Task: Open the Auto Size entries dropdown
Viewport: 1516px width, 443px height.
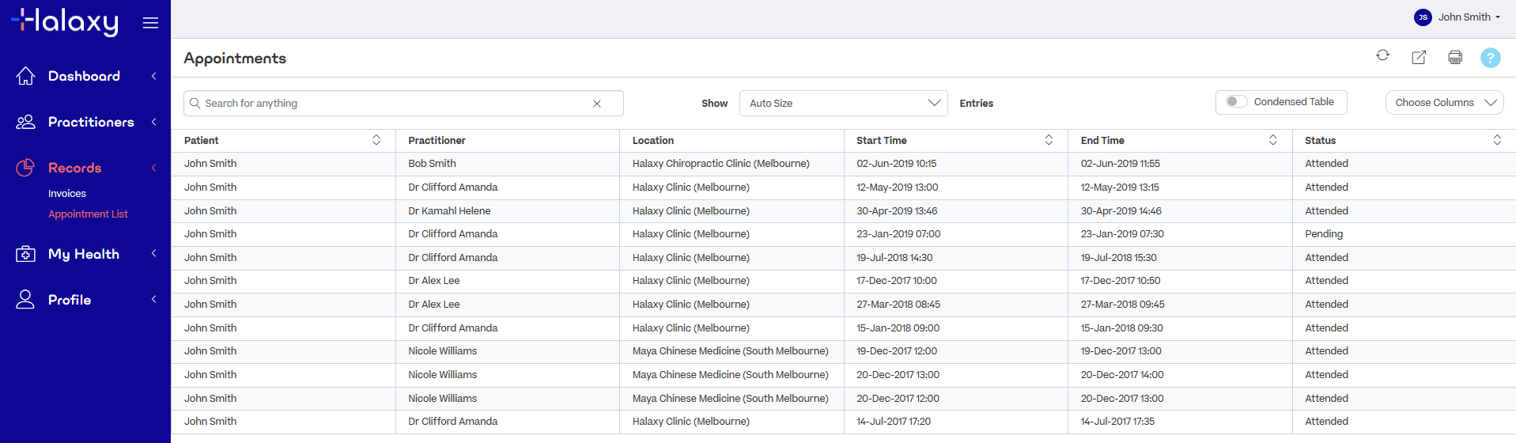Action: point(843,104)
